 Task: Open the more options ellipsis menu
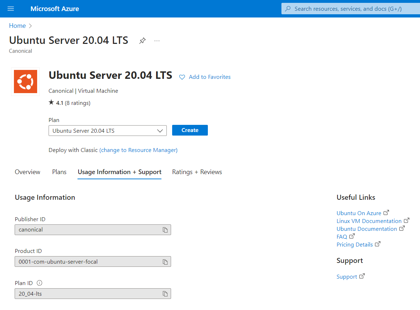pos(157,41)
